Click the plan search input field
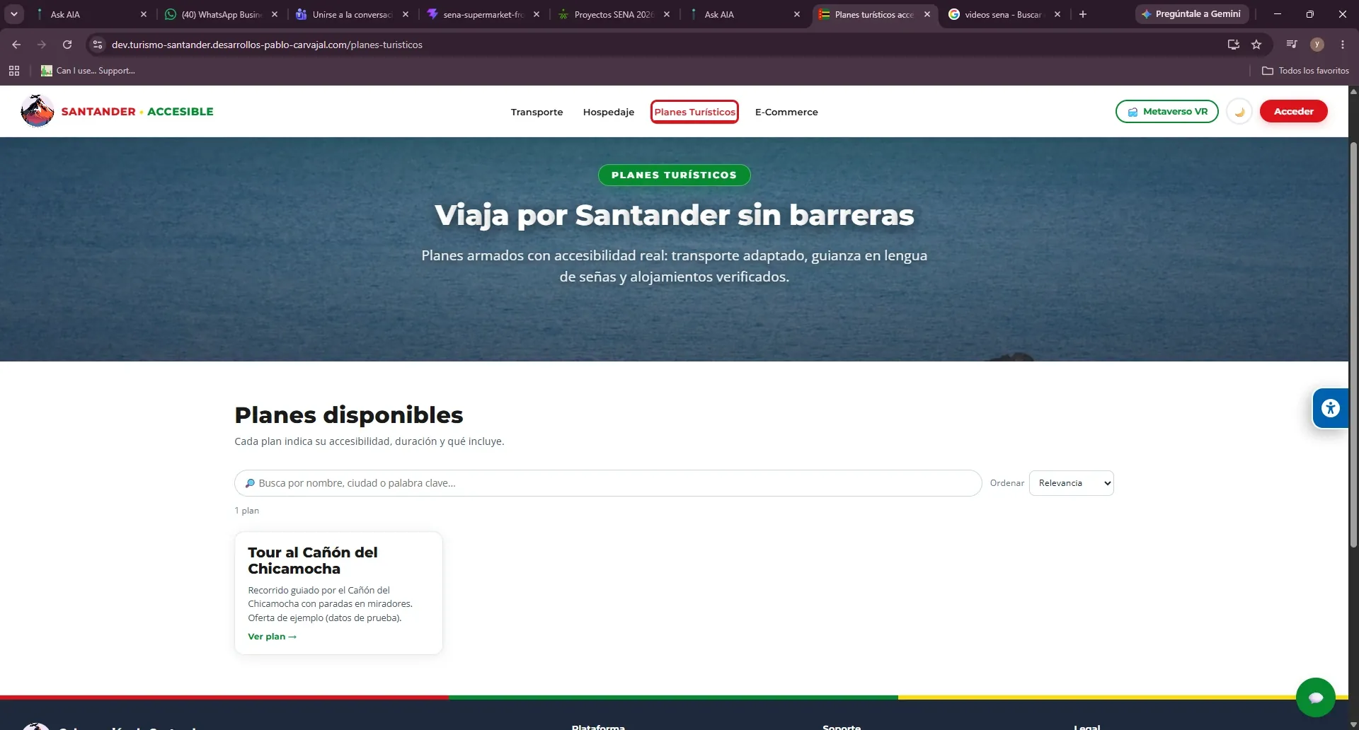This screenshot has height=730, width=1359. tap(608, 483)
